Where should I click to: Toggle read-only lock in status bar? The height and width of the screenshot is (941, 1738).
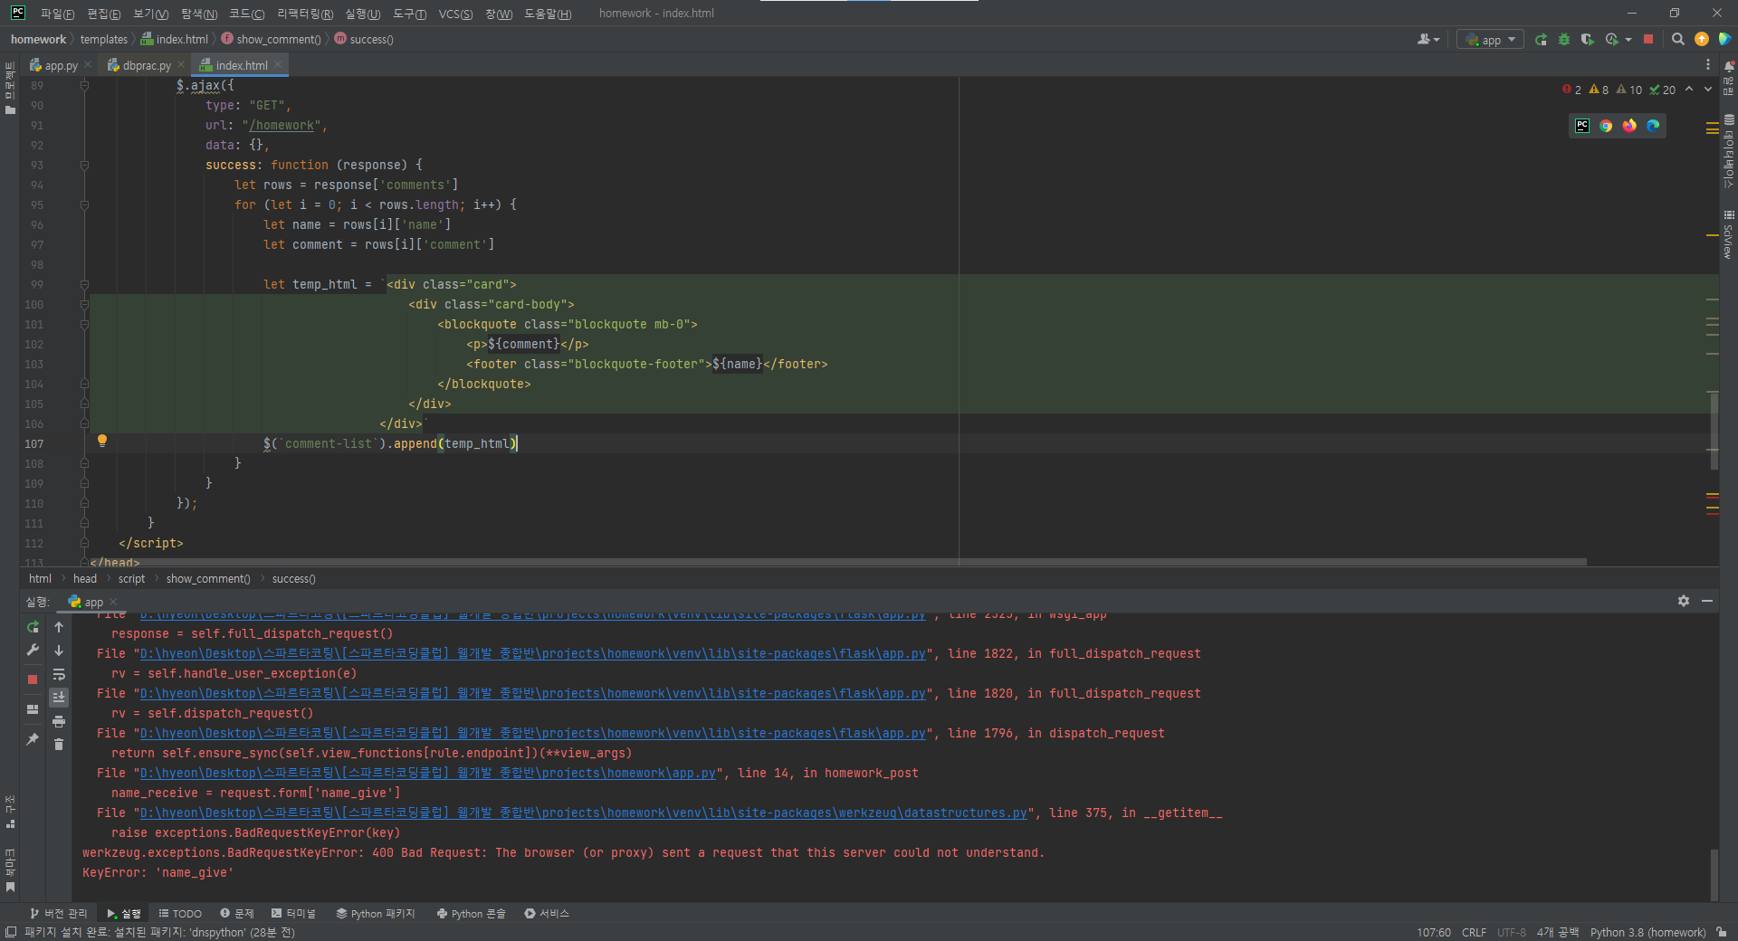click(1722, 932)
